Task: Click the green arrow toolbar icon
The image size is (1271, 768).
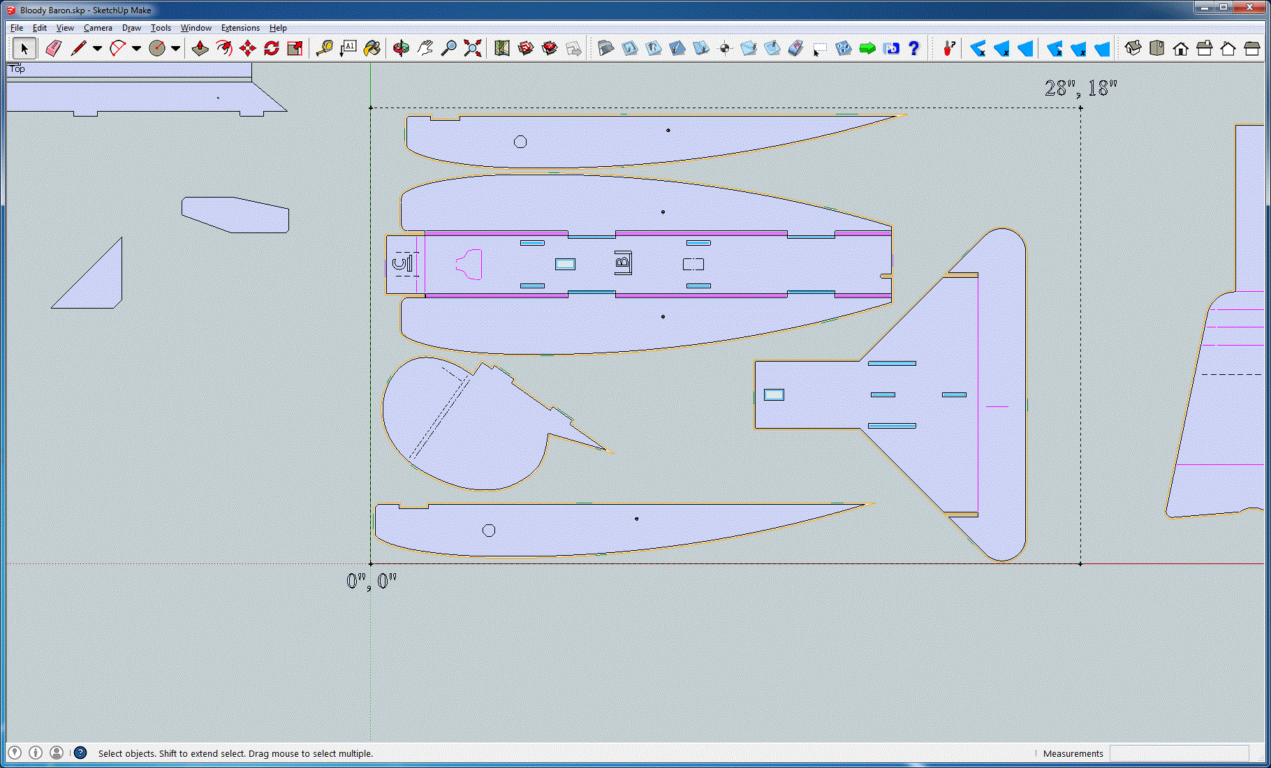Action: (867, 48)
